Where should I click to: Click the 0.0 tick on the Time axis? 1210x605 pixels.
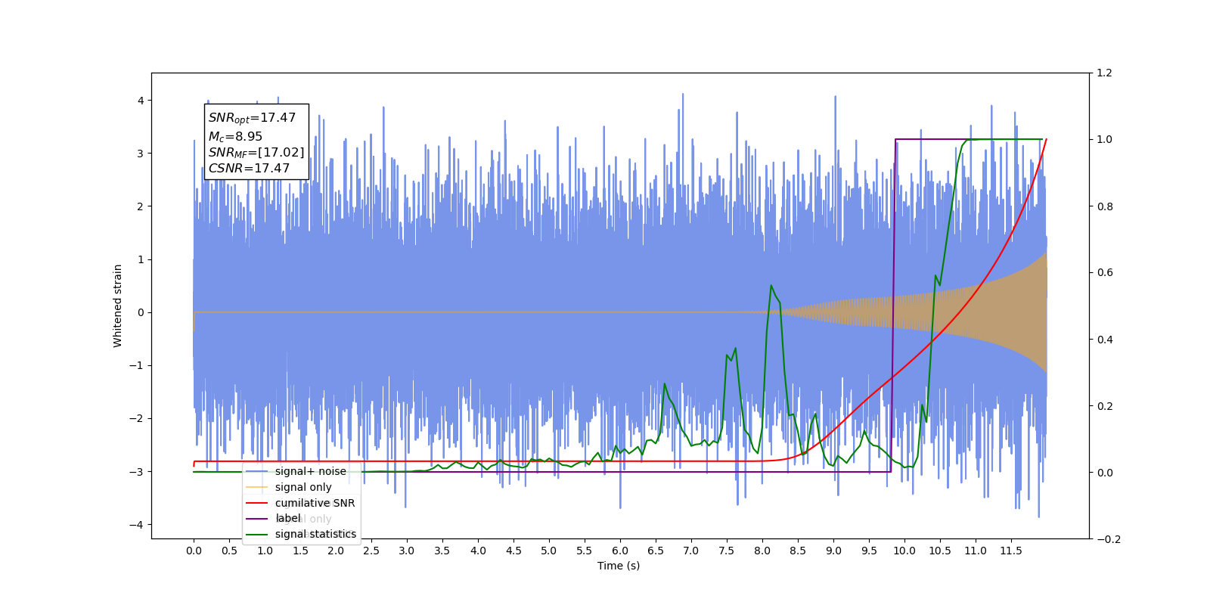pyautogui.click(x=194, y=551)
